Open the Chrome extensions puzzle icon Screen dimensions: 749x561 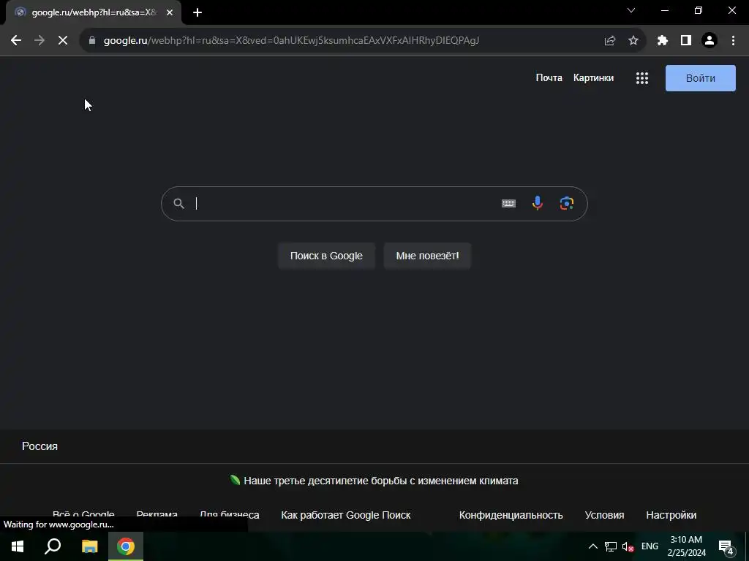coord(663,41)
